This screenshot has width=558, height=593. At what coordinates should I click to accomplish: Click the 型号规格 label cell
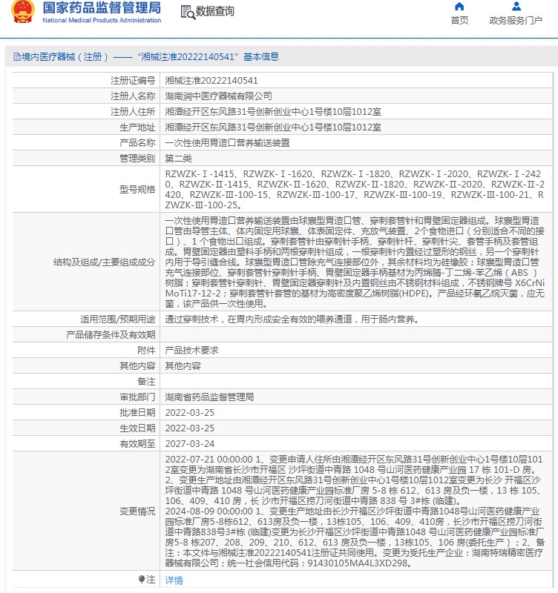(x=86, y=190)
